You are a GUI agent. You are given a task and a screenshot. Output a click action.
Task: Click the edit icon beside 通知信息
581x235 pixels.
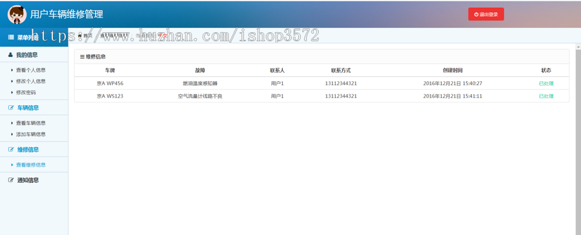[x=11, y=180]
